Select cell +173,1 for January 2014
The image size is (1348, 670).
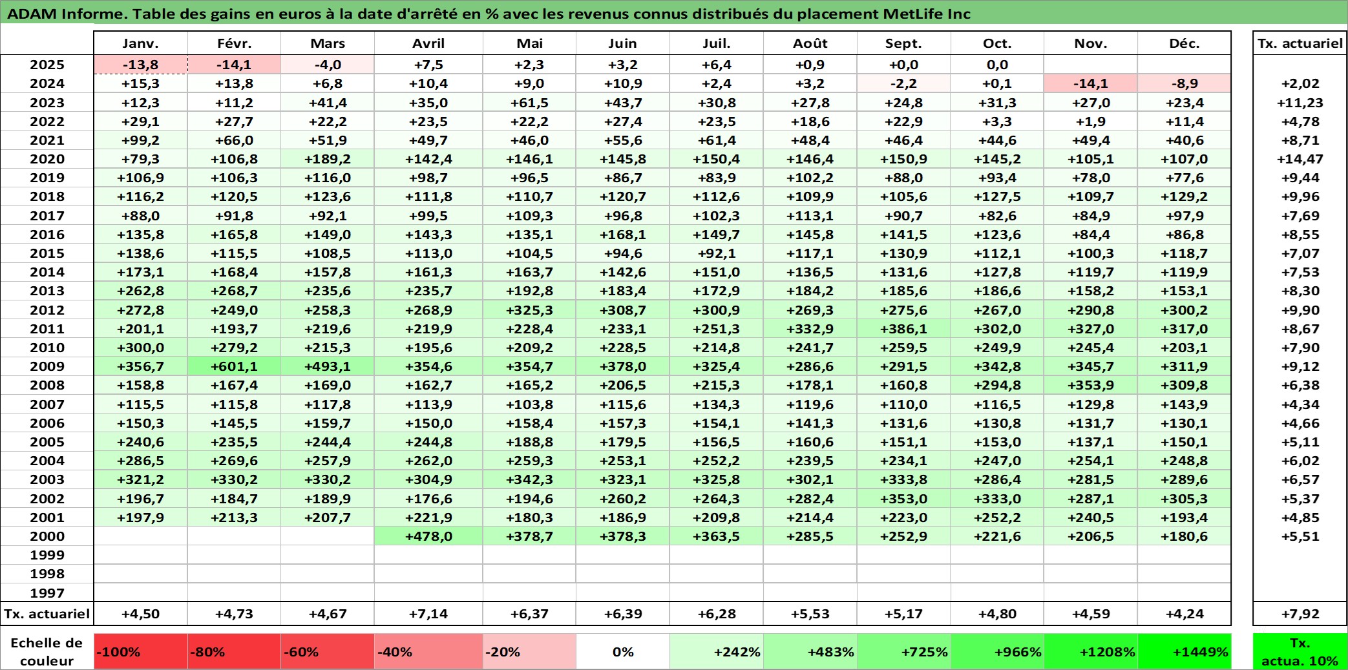point(141,272)
